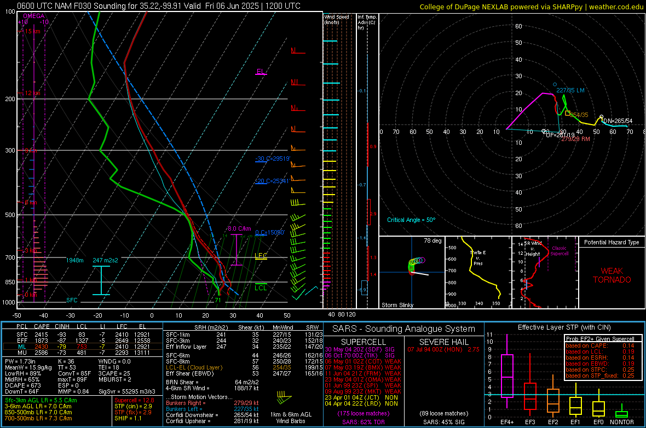
Task: Click the '07 Jul 94 00Z (HON) 2.75' hail analogue
Action: tap(443, 349)
